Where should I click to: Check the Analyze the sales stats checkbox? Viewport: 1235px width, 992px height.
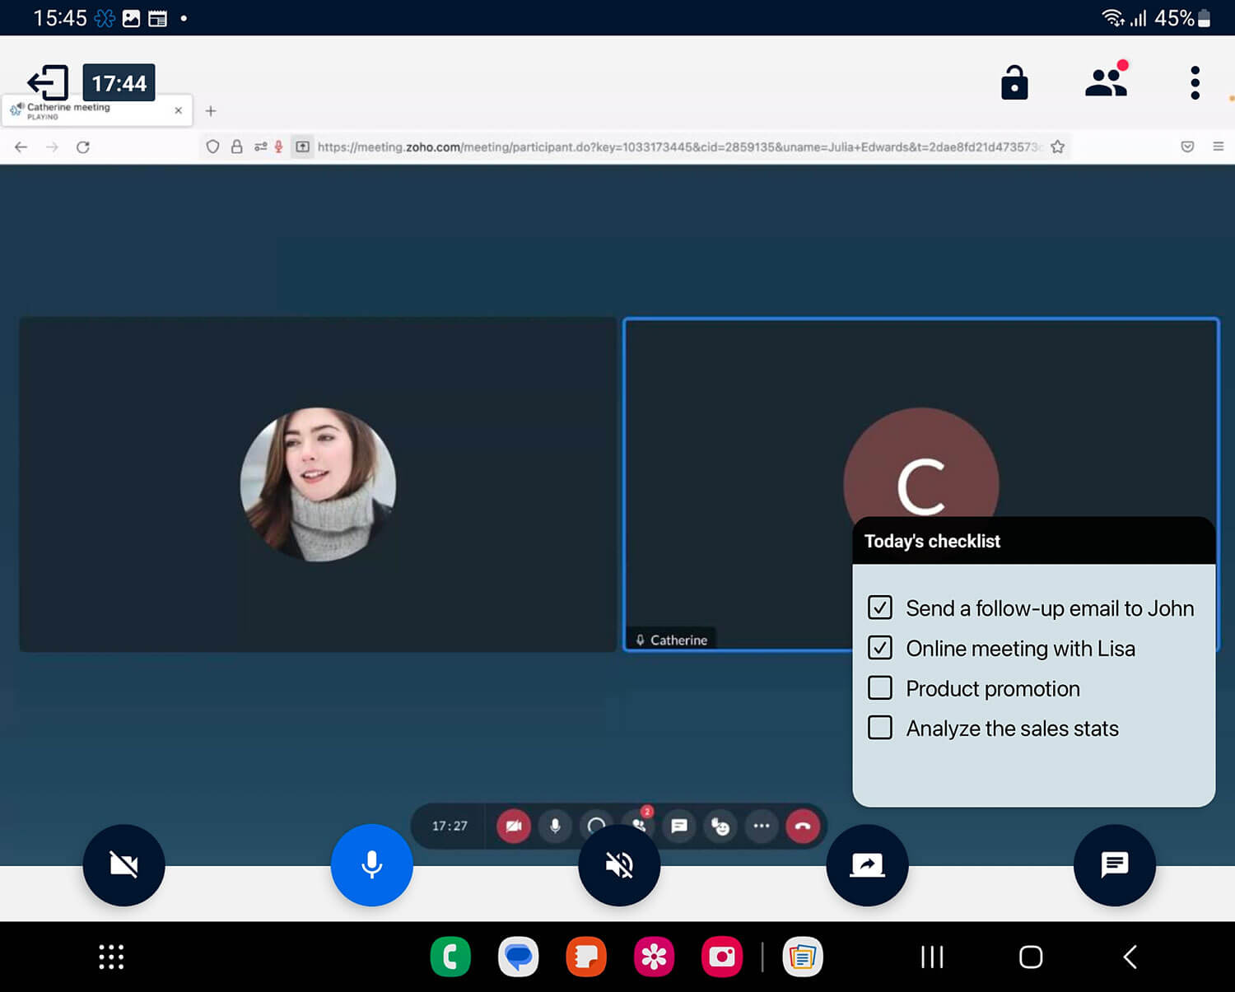pyautogui.click(x=880, y=728)
